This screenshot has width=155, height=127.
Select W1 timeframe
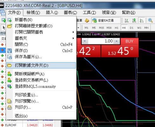tap(139, 28)
